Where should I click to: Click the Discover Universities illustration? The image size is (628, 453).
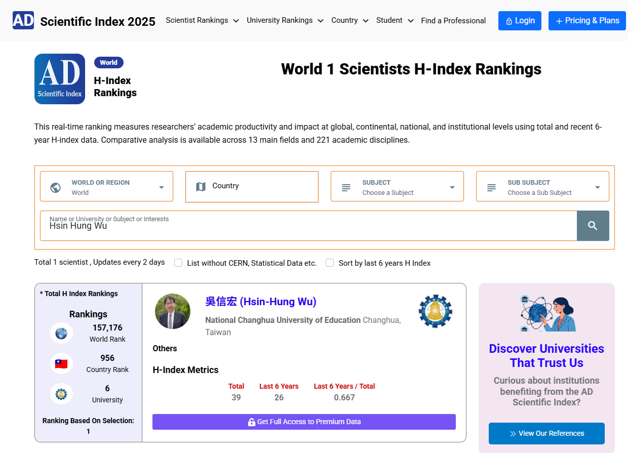click(547, 314)
